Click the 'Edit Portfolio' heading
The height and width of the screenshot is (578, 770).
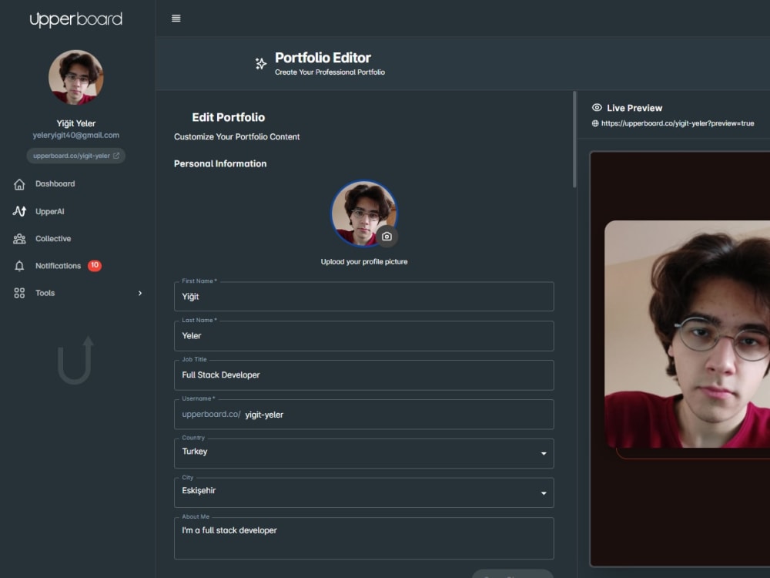(x=229, y=117)
